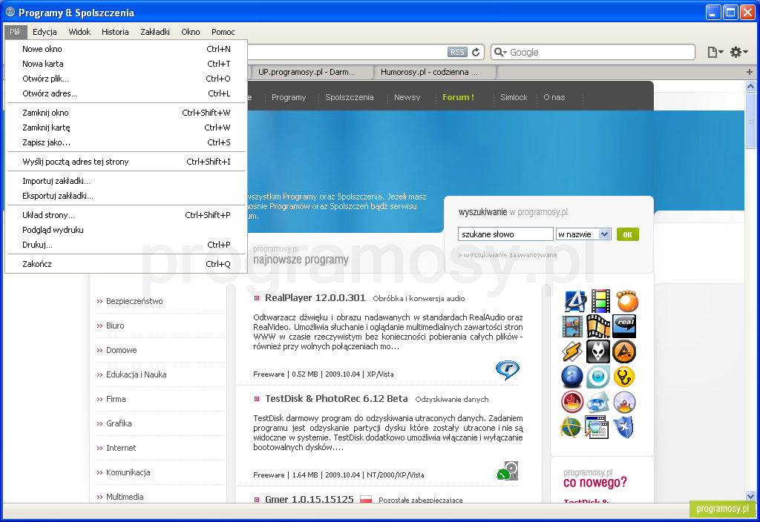Select 'Zapisz jako...' menu entry
This screenshot has width=760, height=522.
126,142
